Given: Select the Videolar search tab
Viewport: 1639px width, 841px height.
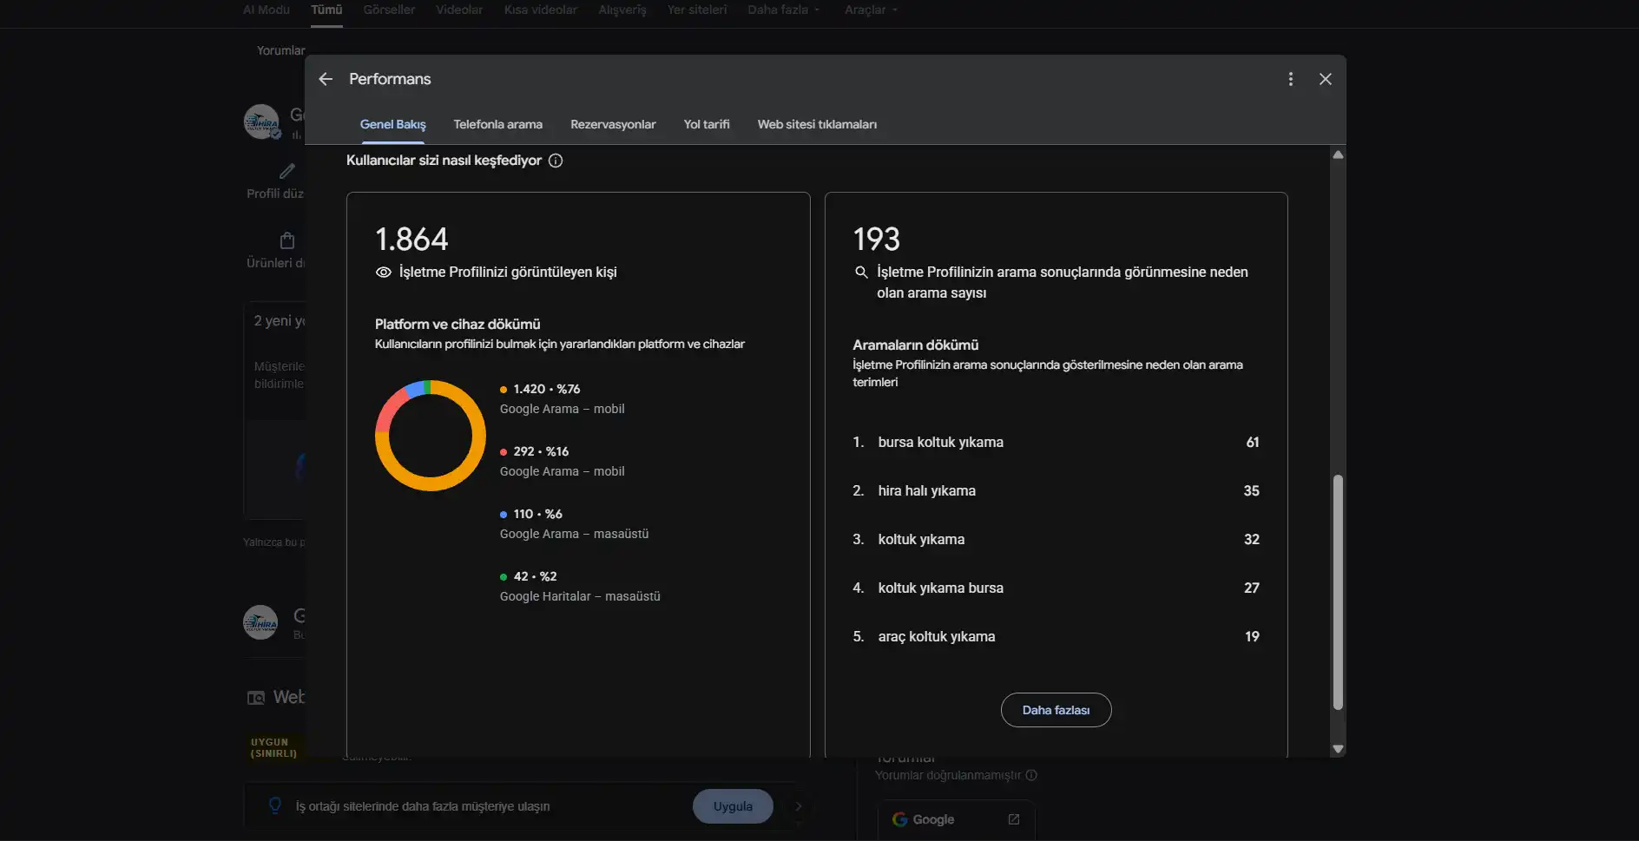Looking at the screenshot, I should 459,10.
